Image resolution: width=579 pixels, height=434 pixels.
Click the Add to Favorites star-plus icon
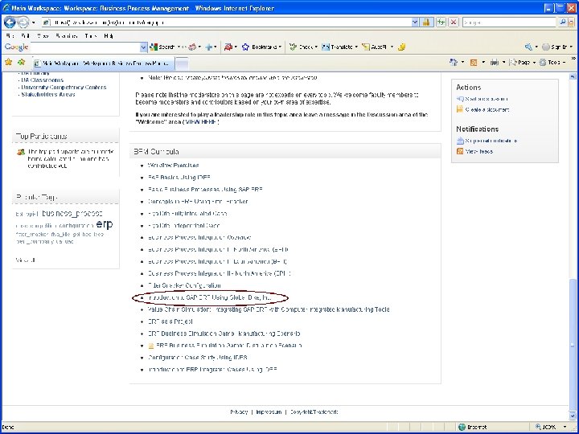click(22, 63)
